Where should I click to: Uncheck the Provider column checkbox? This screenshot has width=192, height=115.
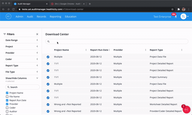(x=7, y=104)
